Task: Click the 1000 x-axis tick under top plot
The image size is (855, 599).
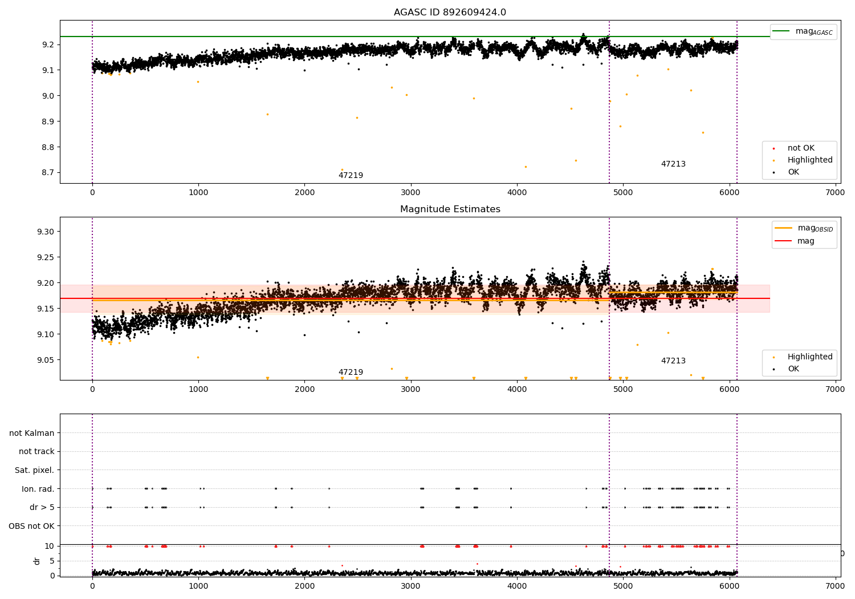Action: tap(198, 193)
